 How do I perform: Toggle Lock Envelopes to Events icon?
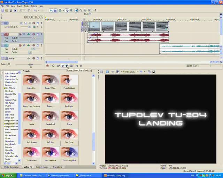tap(67, 10)
